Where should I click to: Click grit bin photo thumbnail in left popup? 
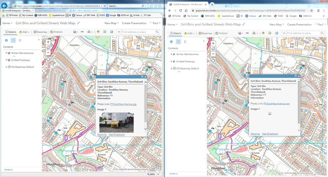(x=116, y=122)
